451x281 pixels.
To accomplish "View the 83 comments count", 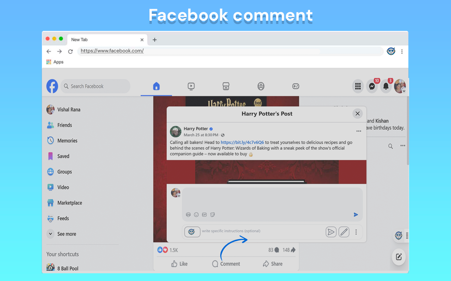I will pos(274,250).
